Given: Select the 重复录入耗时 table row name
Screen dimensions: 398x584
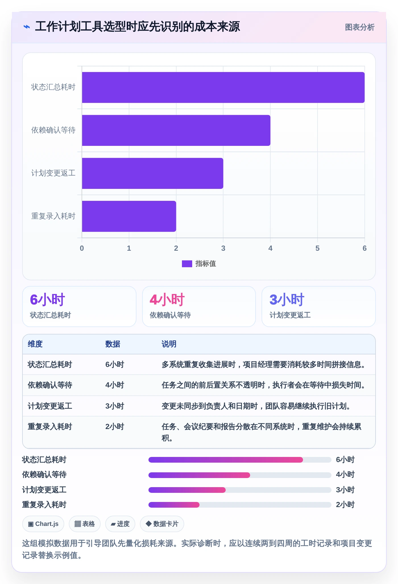Looking at the screenshot, I should 50,427.
